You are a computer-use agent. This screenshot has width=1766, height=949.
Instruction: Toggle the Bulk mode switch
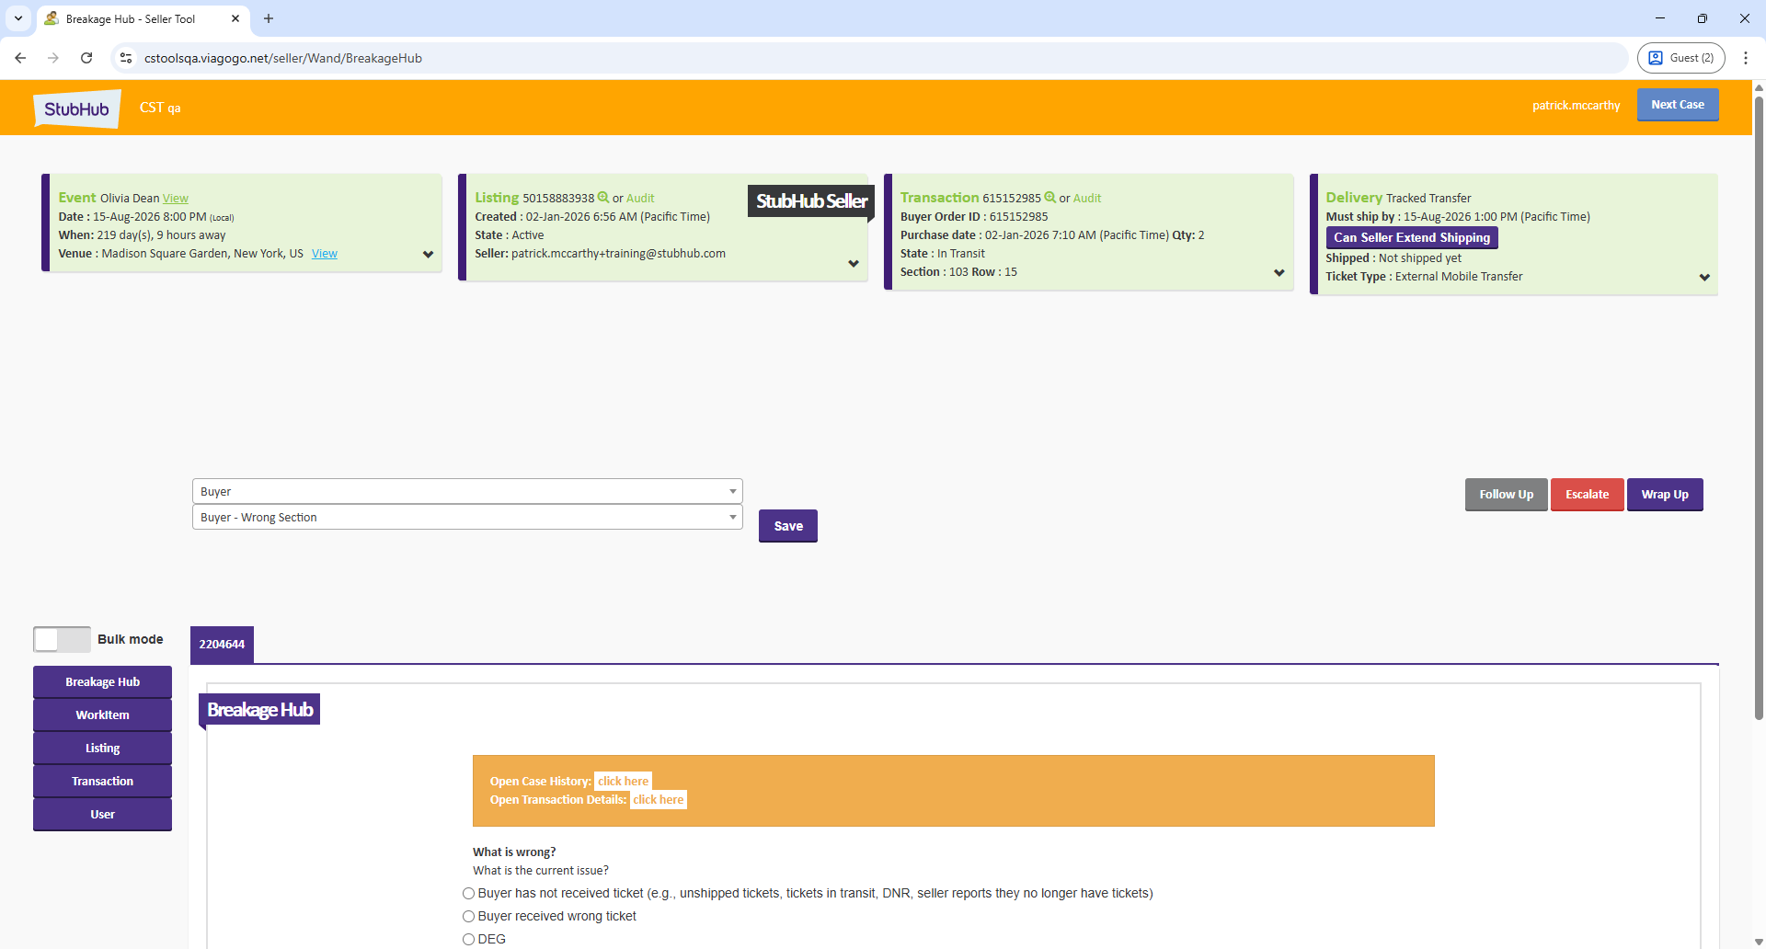point(62,639)
